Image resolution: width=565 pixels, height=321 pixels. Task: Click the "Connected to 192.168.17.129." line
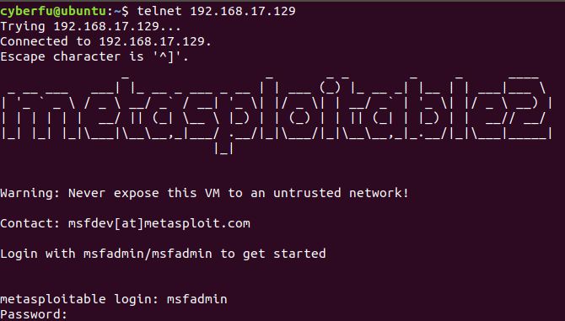105,41
